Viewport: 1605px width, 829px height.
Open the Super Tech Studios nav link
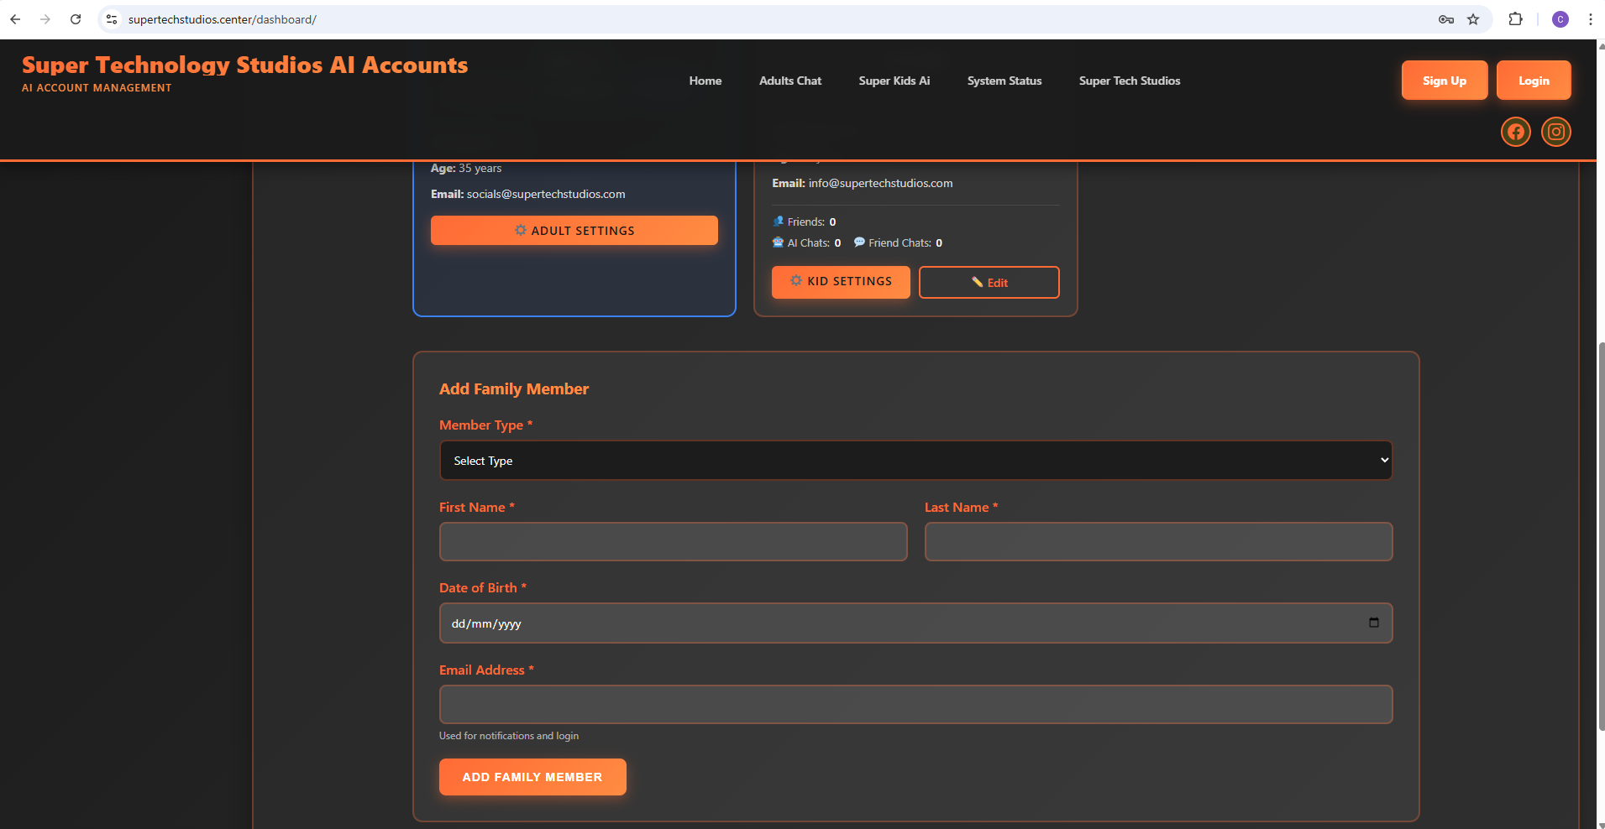[x=1130, y=81]
